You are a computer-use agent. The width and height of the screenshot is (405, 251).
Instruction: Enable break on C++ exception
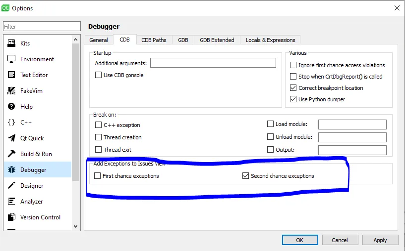[x=98, y=125]
